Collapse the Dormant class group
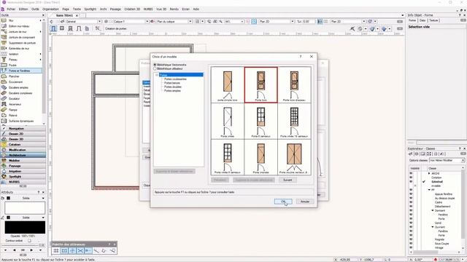The width and height of the screenshot is (467, 262). point(433,210)
